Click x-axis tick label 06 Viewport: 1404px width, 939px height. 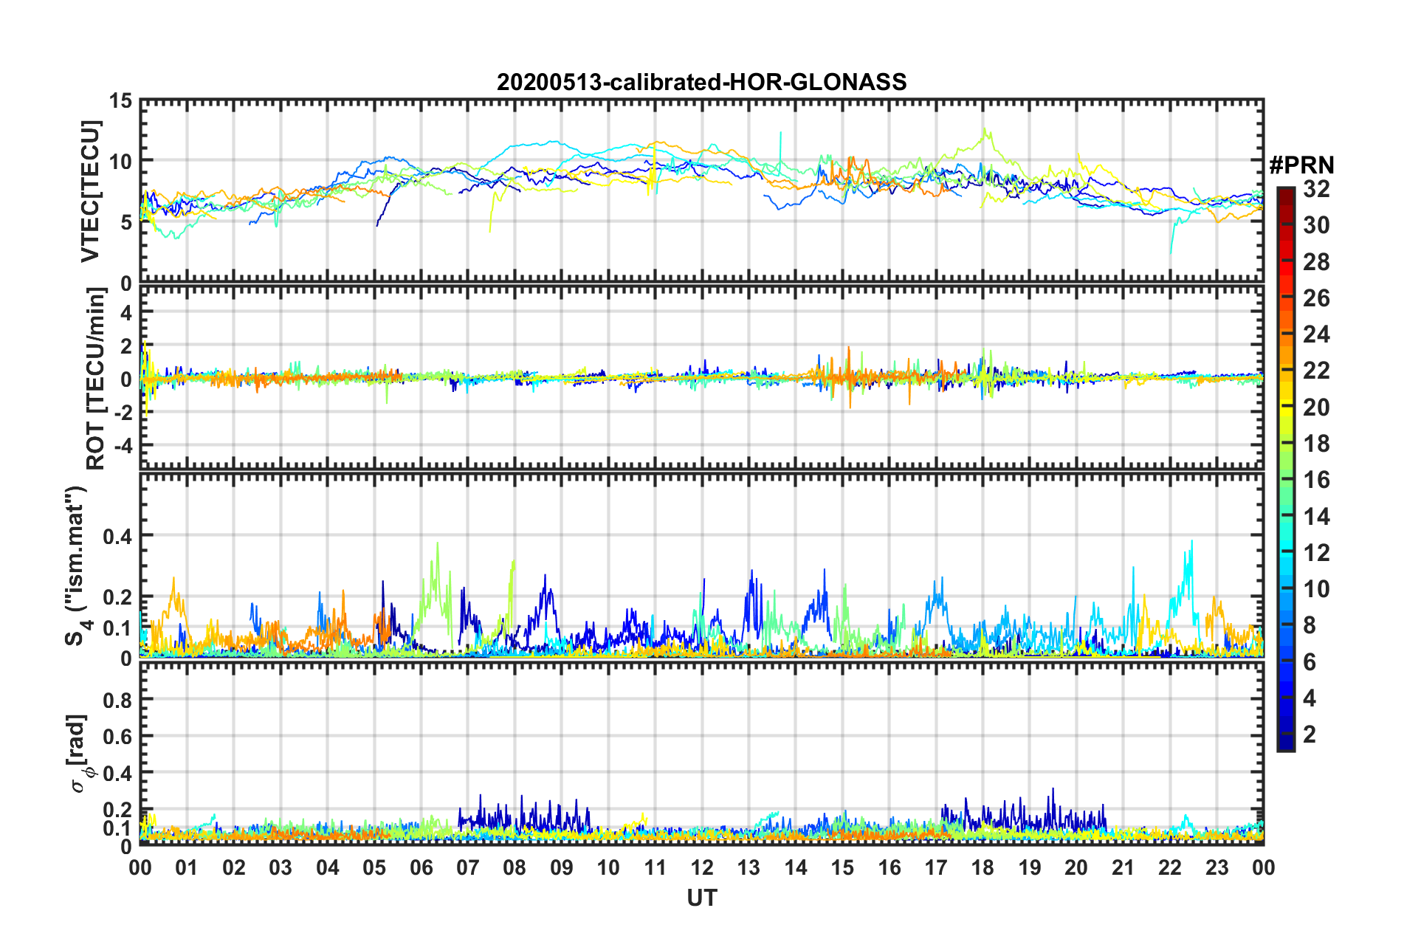(x=421, y=867)
